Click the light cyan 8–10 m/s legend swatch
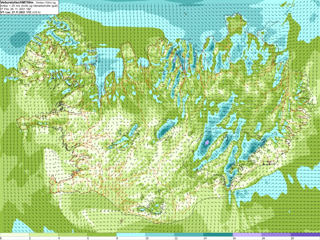This screenshot has width=320, height=240. point(131,235)
